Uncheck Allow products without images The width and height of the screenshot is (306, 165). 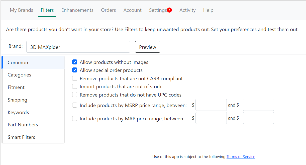click(75, 62)
